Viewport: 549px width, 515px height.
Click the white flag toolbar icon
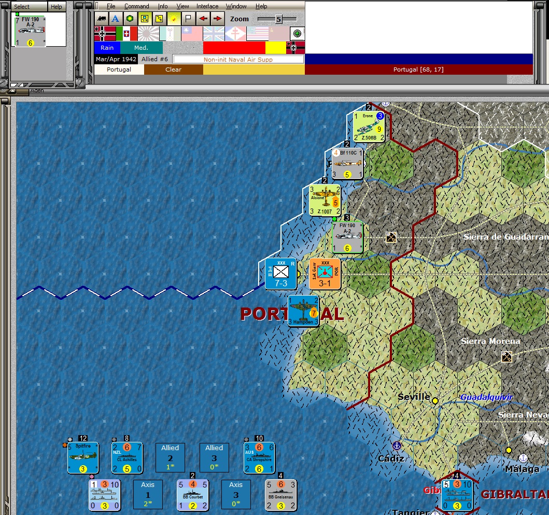pos(188,19)
